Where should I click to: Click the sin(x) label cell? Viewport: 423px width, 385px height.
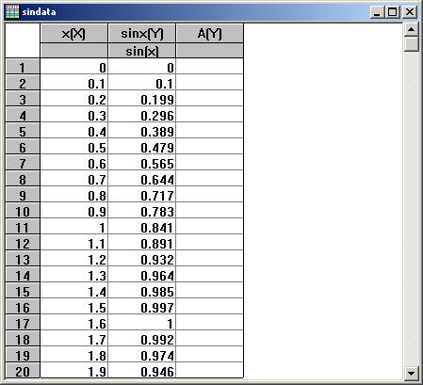[142, 51]
